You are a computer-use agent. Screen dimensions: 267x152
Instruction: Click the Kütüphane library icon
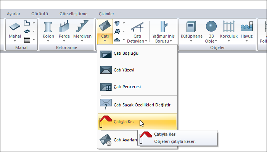click(191, 28)
